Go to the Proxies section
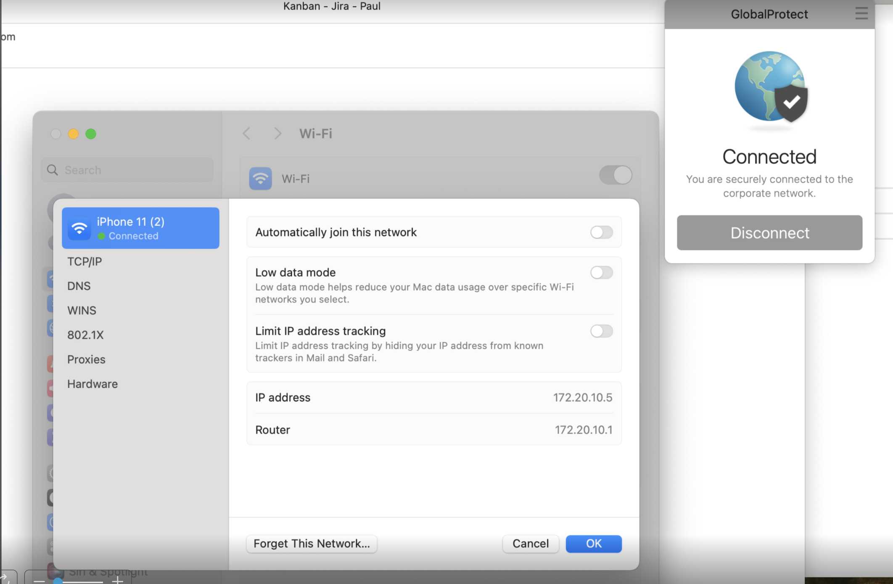The image size is (893, 584). click(86, 359)
